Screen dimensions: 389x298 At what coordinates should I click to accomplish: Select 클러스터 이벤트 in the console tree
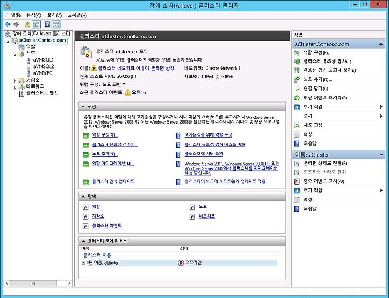click(43, 93)
